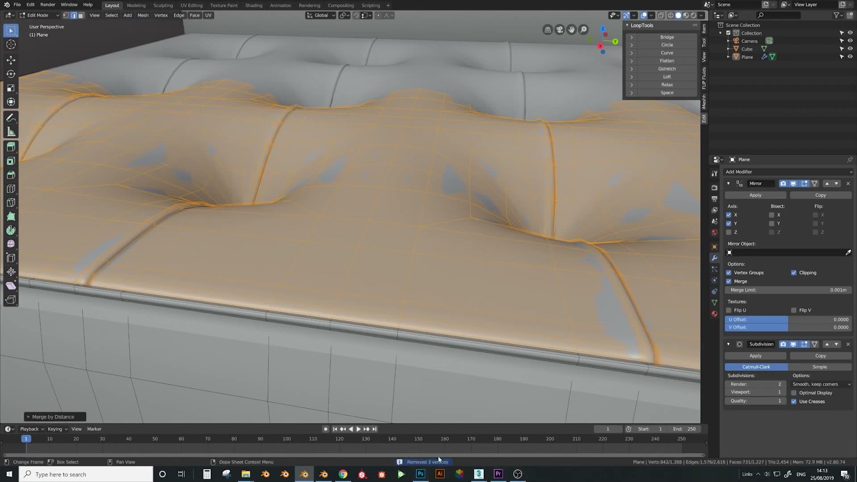
Task: Open the Mesh menu in viewport header
Action: coord(143,15)
